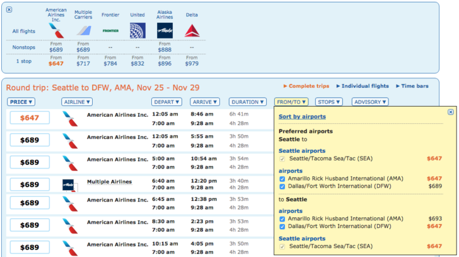Click the departure Seattle/Tacoma (SEA) checkbox under Seattle to
Viewport: 459px width, 257px height.
click(282, 159)
